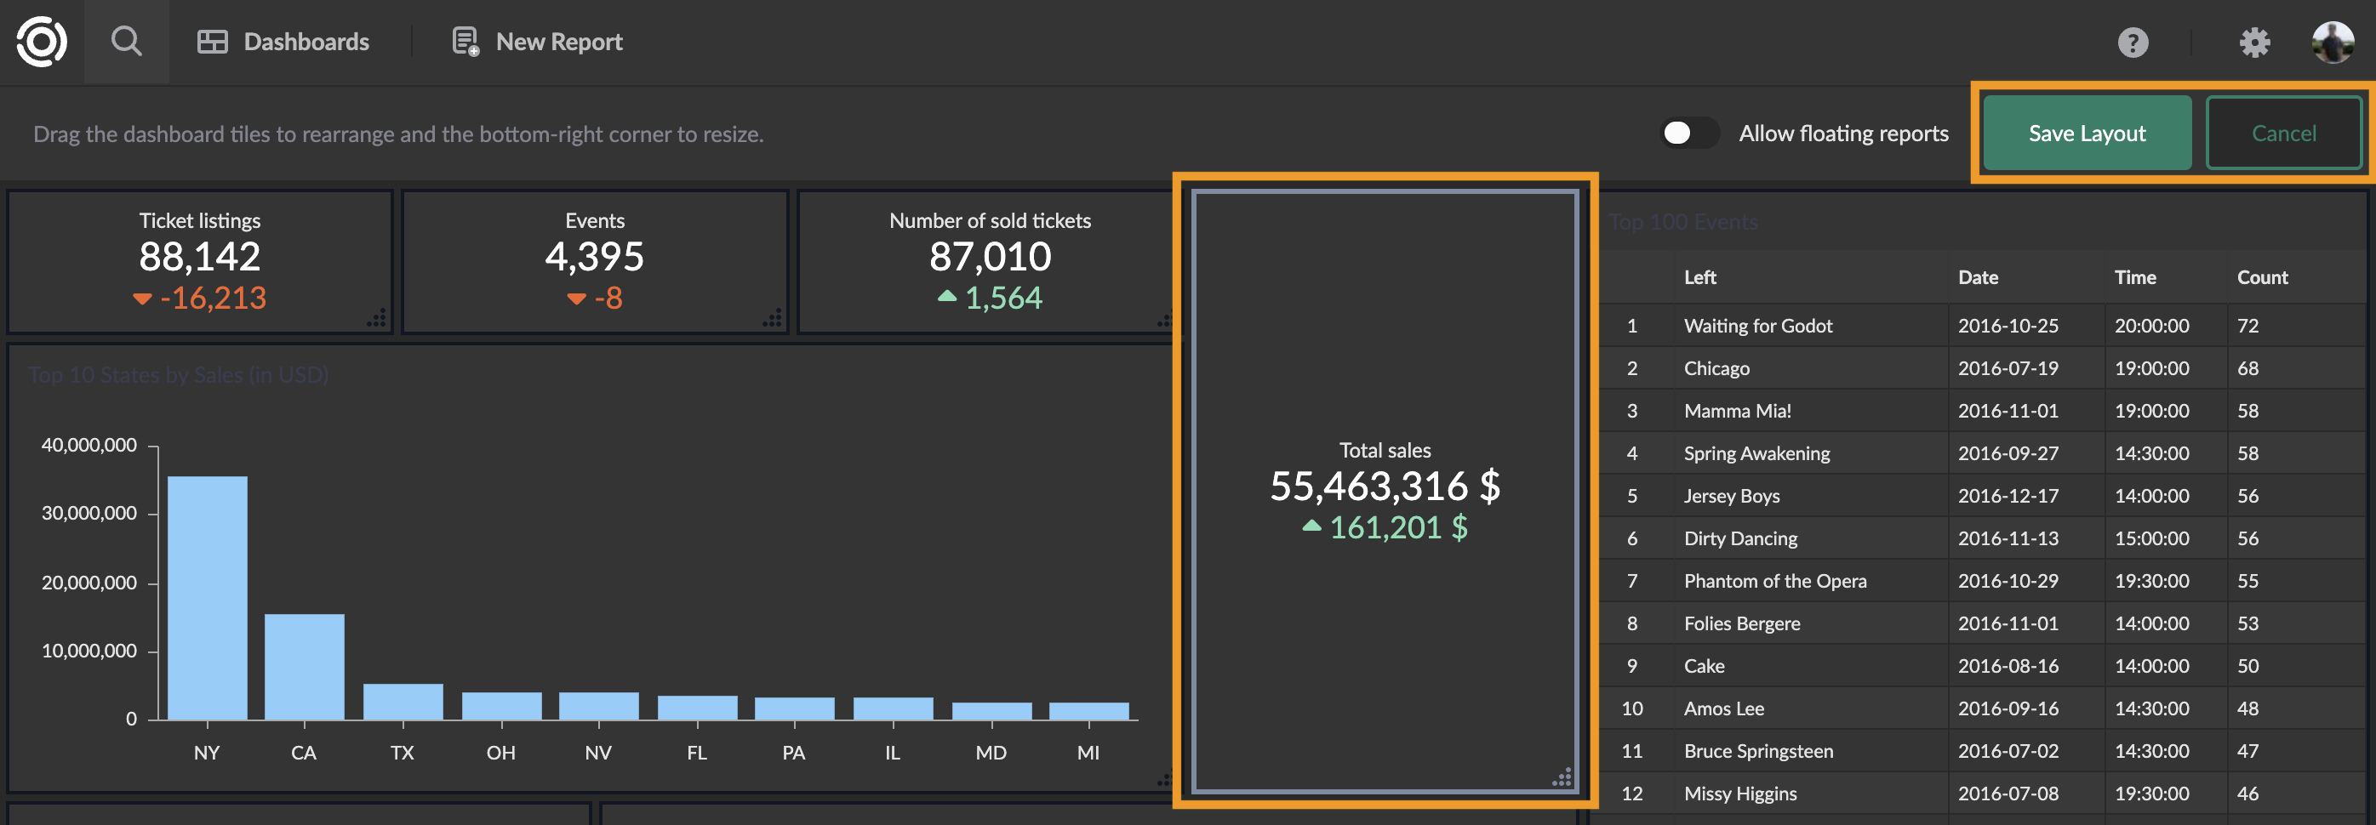This screenshot has height=825, width=2376.
Task: Select the Amos Lee row
Action: [x=1983, y=708]
